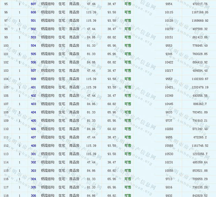Open the 503 room link

click(x=33, y=37)
